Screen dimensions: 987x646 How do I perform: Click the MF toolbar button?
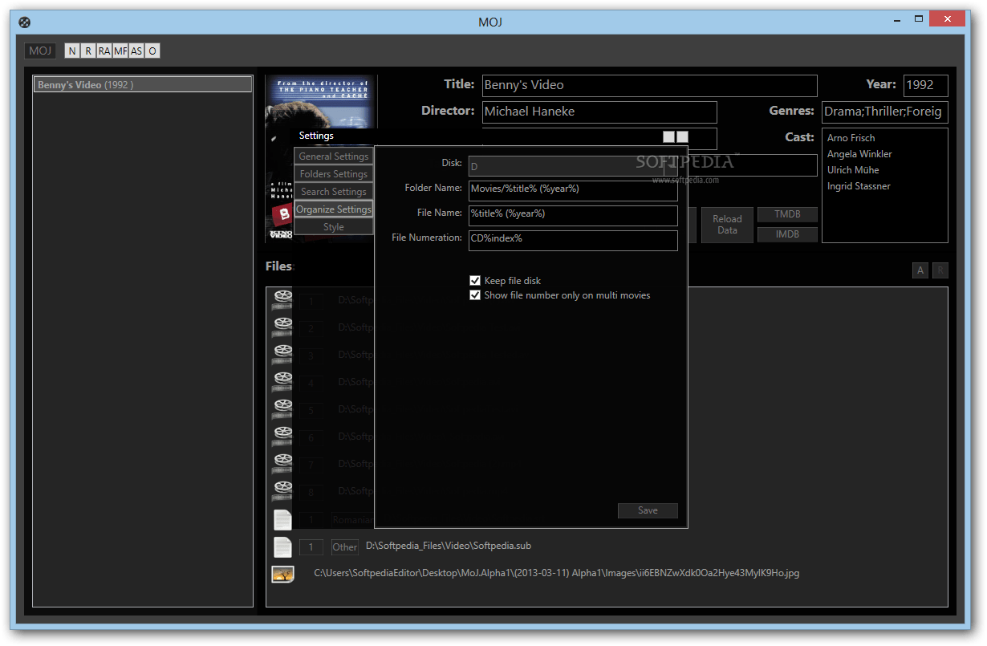(120, 51)
